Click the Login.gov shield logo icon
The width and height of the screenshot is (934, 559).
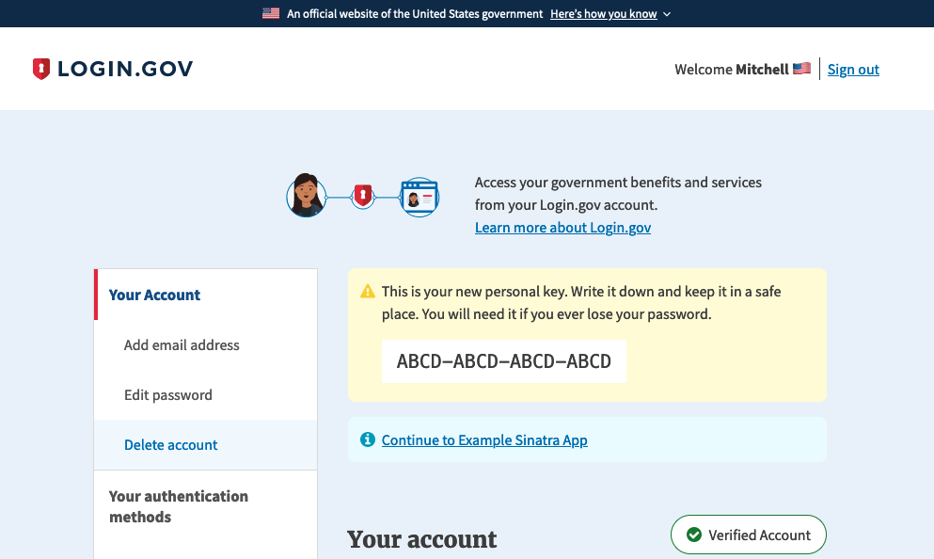tap(41, 69)
